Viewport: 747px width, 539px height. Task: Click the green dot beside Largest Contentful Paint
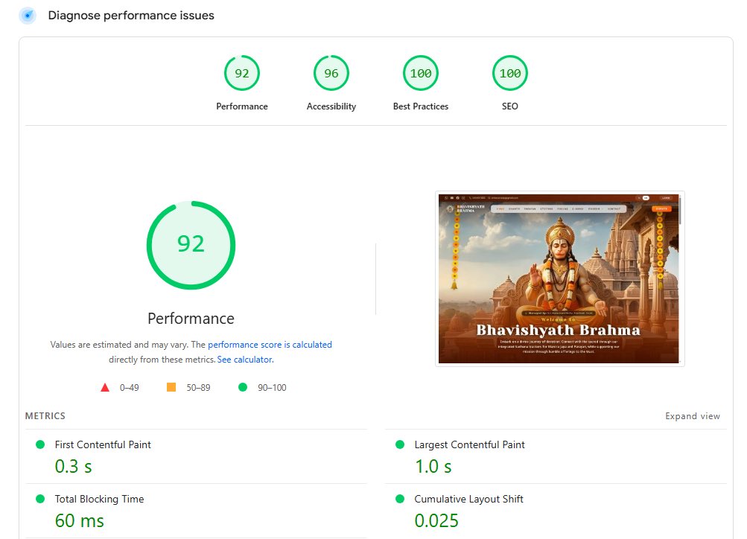coord(400,444)
